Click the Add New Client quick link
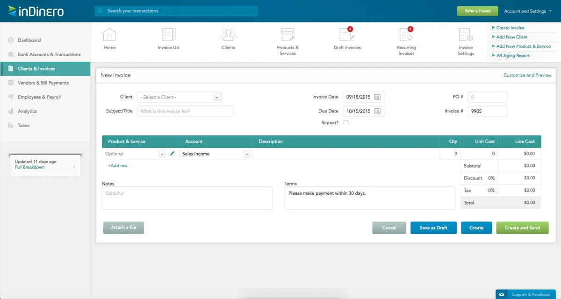Viewport: 561px width, 299px height. pyautogui.click(x=512, y=37)
